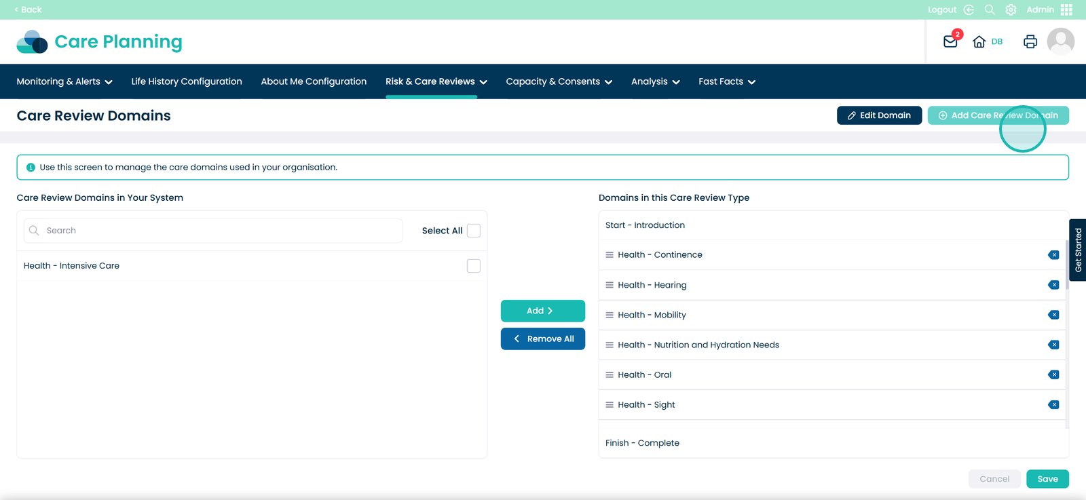Click the search magnifier in top bar
The width and height of the screenshot is (1086, 500).
[x=990, y=9]
